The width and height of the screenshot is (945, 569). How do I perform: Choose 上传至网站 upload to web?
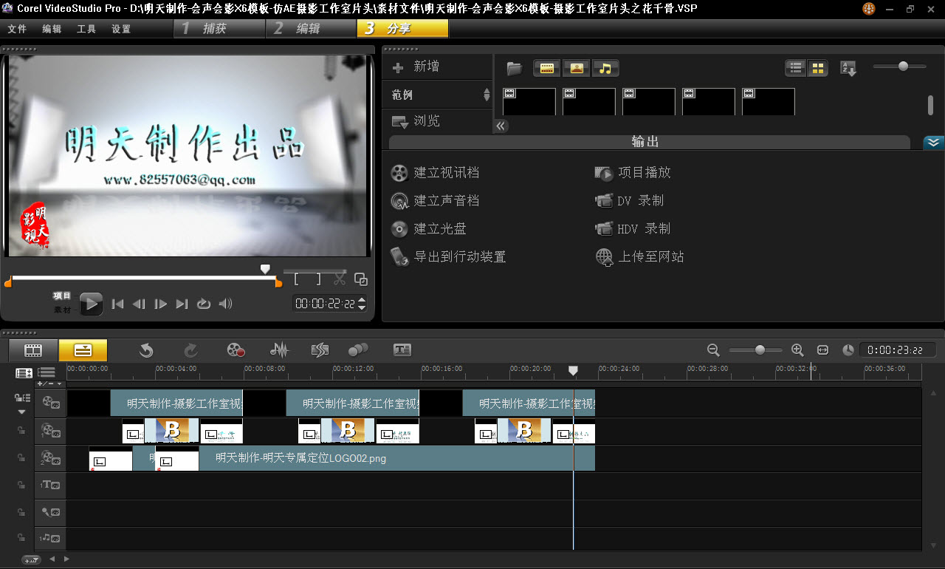click(639, 257)
